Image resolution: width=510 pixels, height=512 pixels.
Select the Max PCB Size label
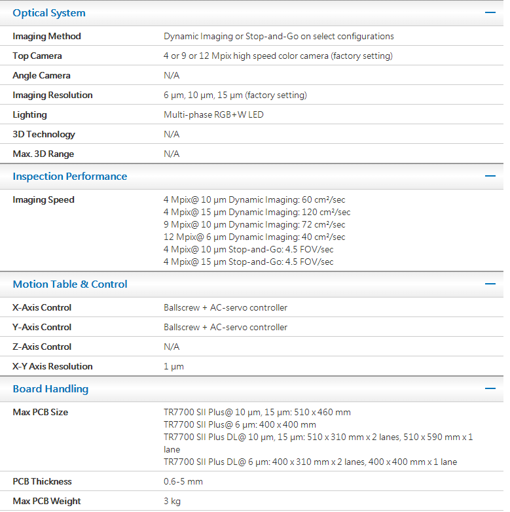click(41, 412)
